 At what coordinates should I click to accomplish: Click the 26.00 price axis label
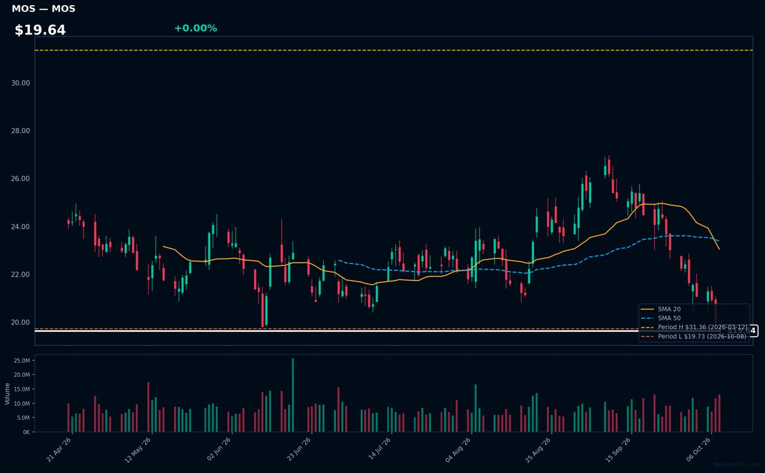click(21, 178)
